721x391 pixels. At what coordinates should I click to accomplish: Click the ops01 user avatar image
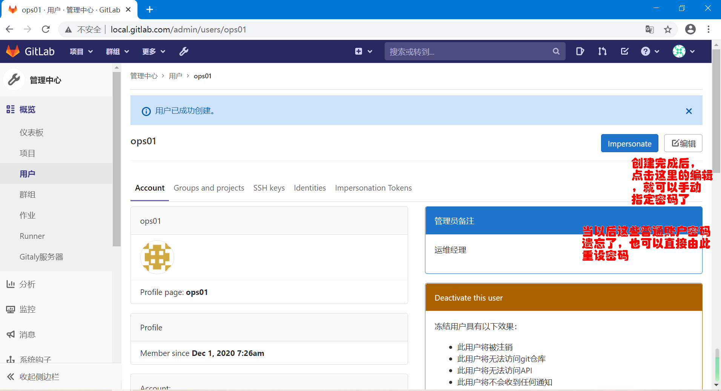click(157, 257)
